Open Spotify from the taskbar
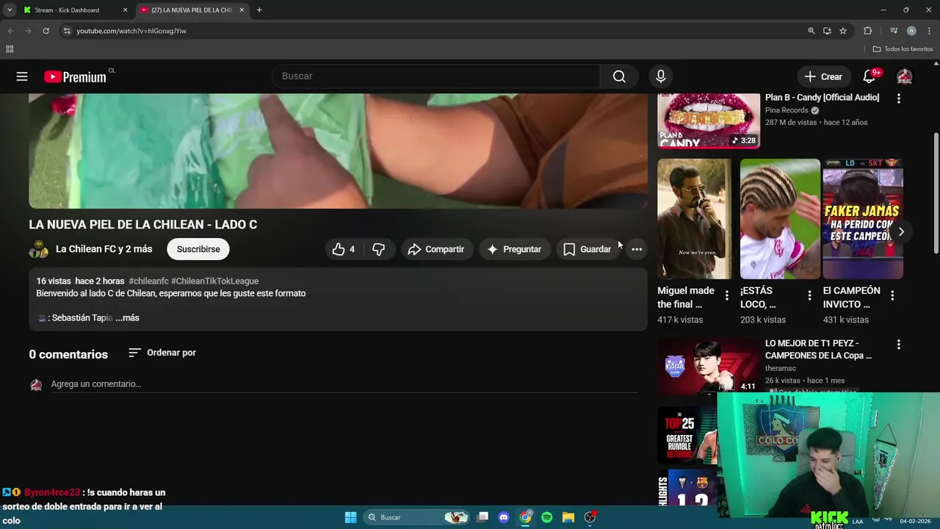940x529 pixels. point(546,517)
